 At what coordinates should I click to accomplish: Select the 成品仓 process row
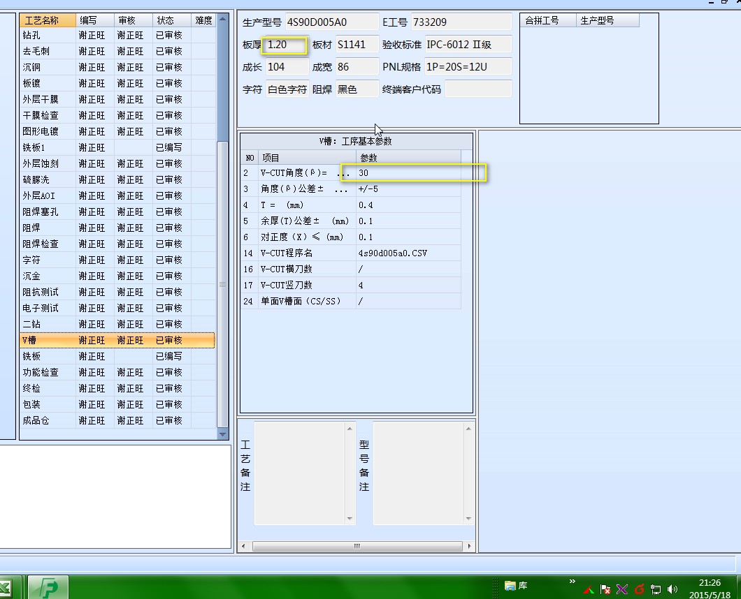pos(117,420)
